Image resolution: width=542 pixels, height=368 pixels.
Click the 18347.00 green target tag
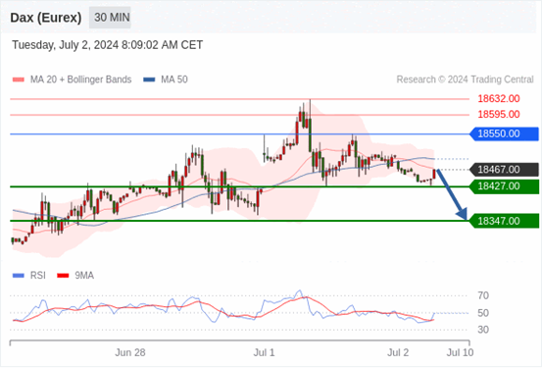pyautogui.click(x=504, y=221)
